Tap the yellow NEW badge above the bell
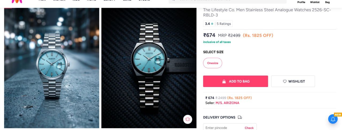Screen dimensions: 342x130 tap(338, 115)
